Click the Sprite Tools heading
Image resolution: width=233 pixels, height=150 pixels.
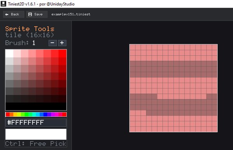point(30,29)
